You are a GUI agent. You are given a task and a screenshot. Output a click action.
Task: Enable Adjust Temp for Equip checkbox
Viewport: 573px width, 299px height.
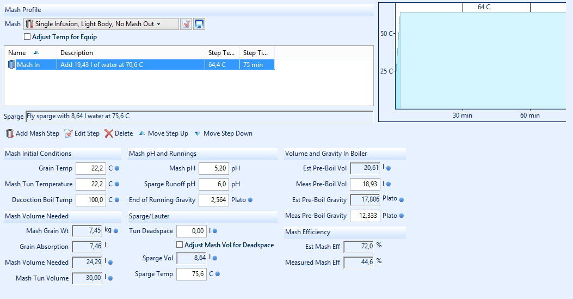tap(27, 37)
